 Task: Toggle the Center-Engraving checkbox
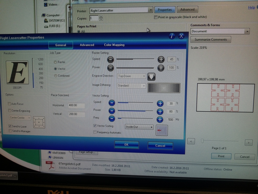click(9, 110)
